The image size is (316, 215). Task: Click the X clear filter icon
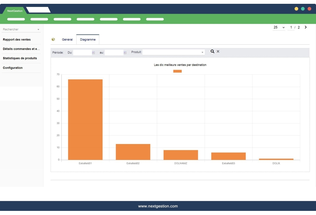[x=218, y=52]
